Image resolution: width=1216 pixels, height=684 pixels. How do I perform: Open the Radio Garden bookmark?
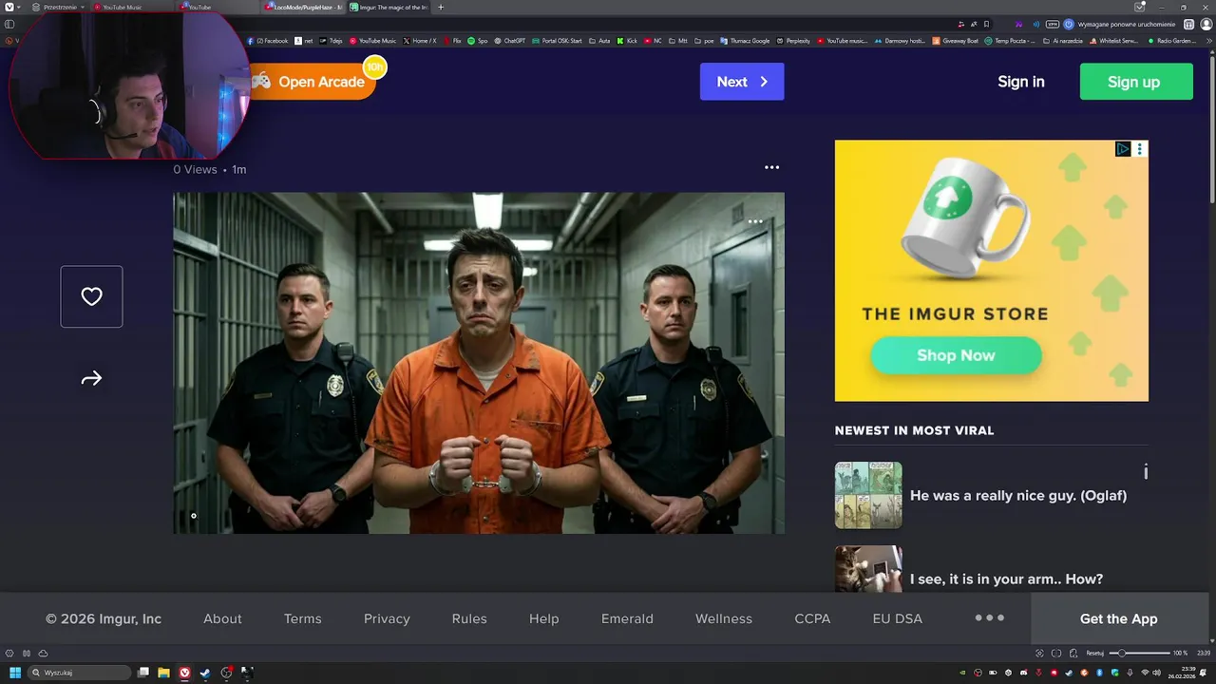pos(1171,41)
